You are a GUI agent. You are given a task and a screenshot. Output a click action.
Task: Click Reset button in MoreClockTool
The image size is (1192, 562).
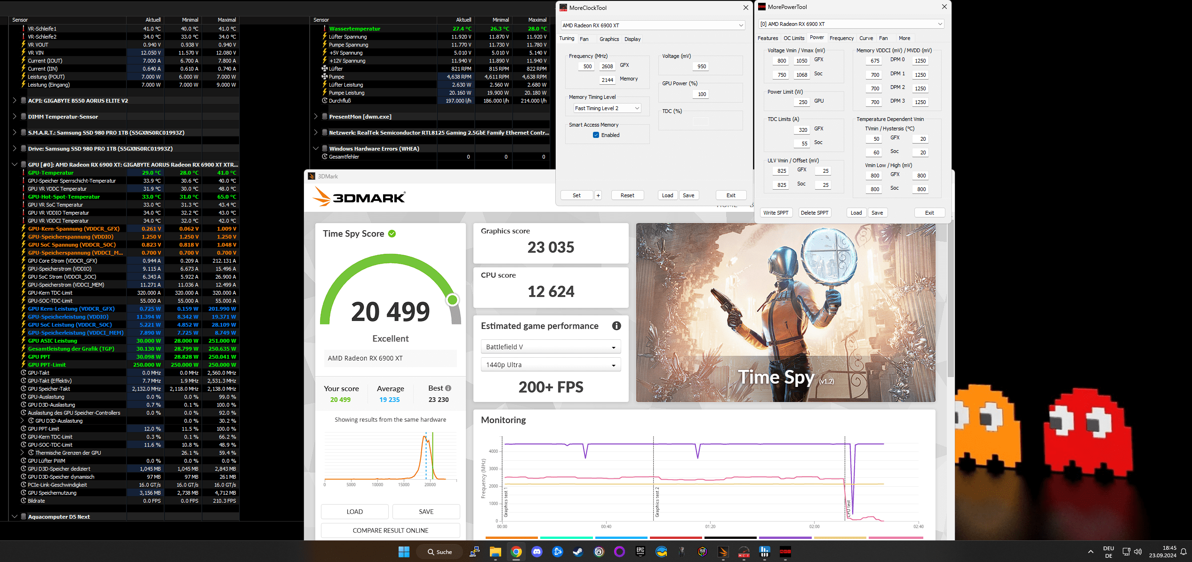pos(627,195)
